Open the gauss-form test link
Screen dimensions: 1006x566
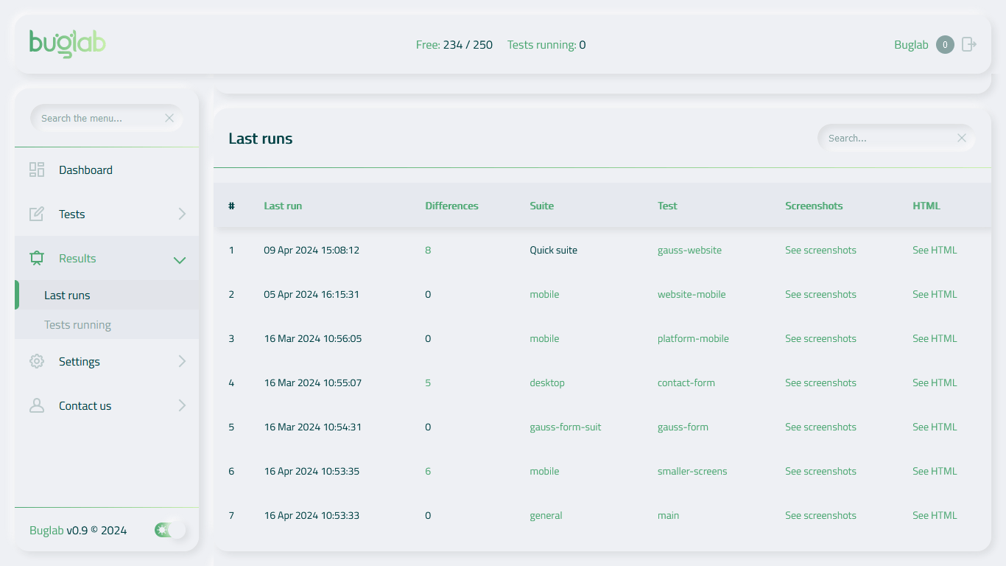pos(683,427)
